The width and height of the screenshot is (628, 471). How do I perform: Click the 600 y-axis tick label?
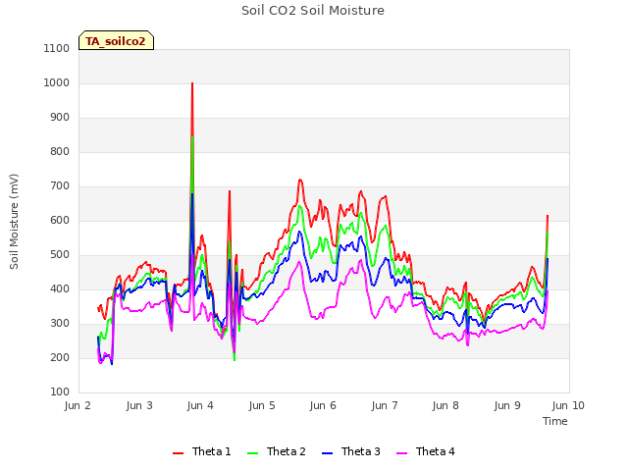point(60,220)
